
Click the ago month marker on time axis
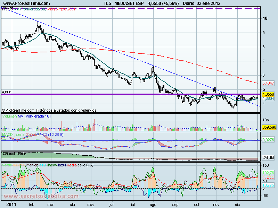click(153, 205)
